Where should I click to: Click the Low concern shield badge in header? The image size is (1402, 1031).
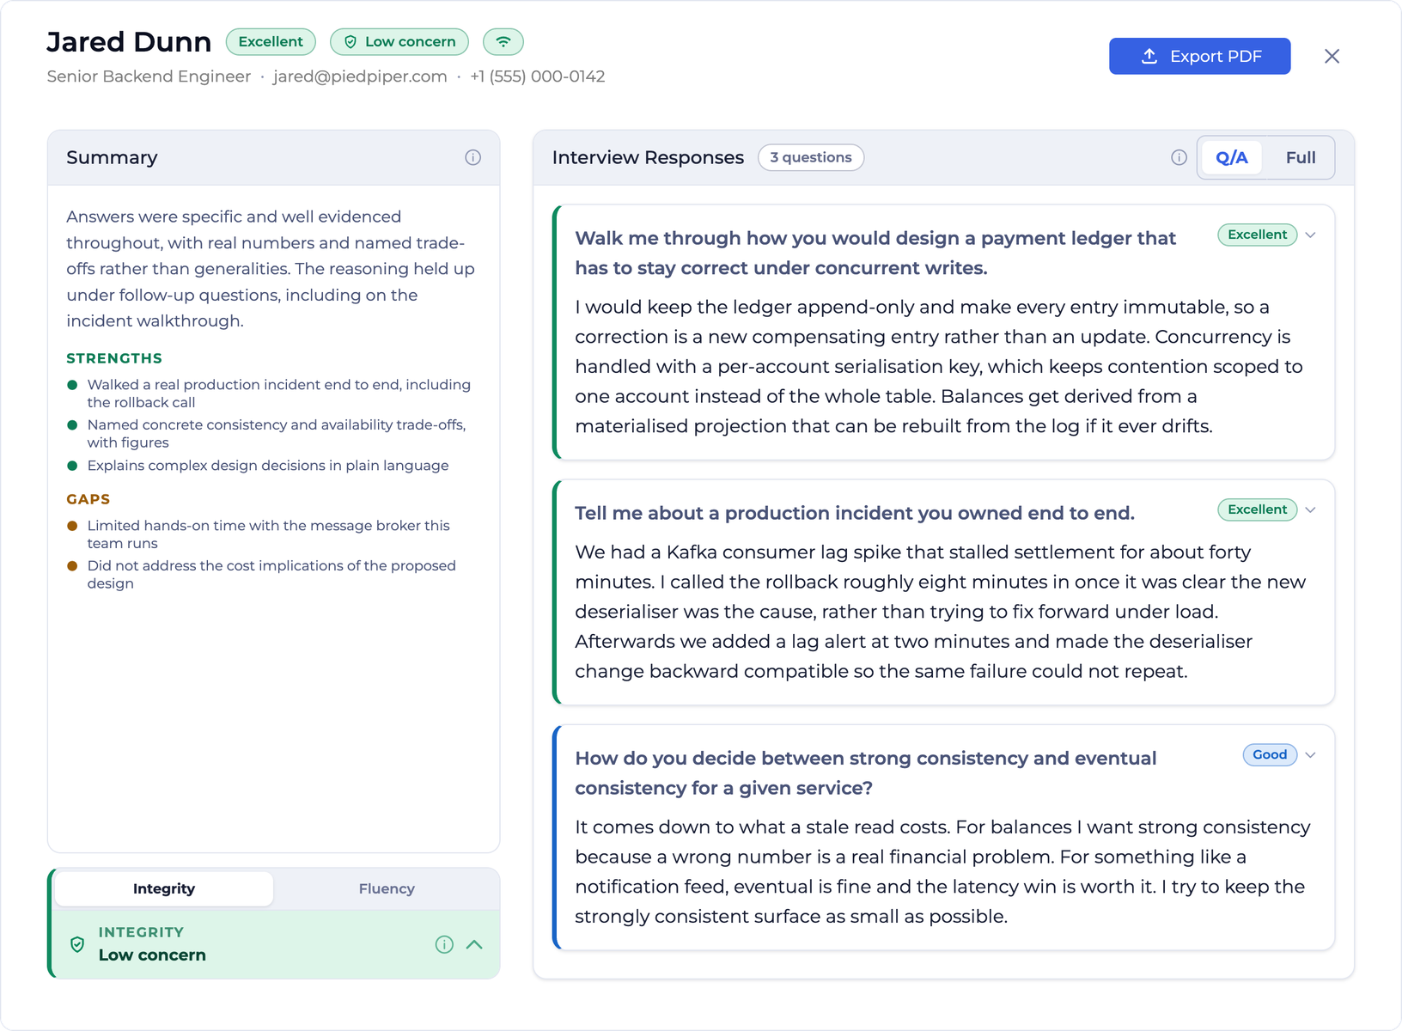click(x=399, y=41)
